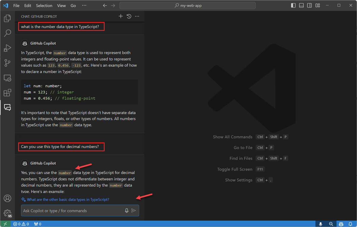Start a new chat with plus icon
The height and width of the screenshot is (227, 357).
121,16
